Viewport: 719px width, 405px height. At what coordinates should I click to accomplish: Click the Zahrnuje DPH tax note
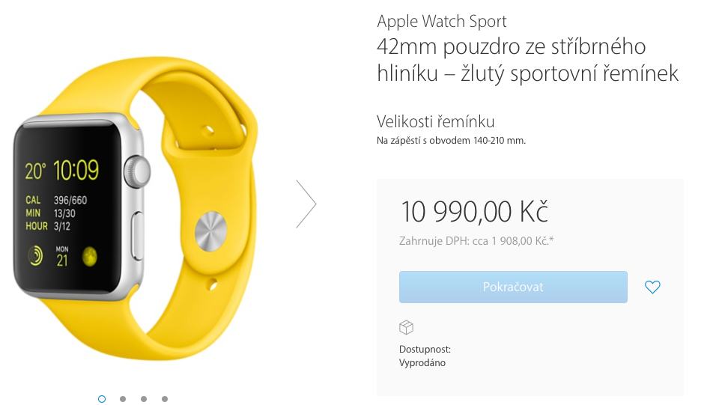[476, 241]
